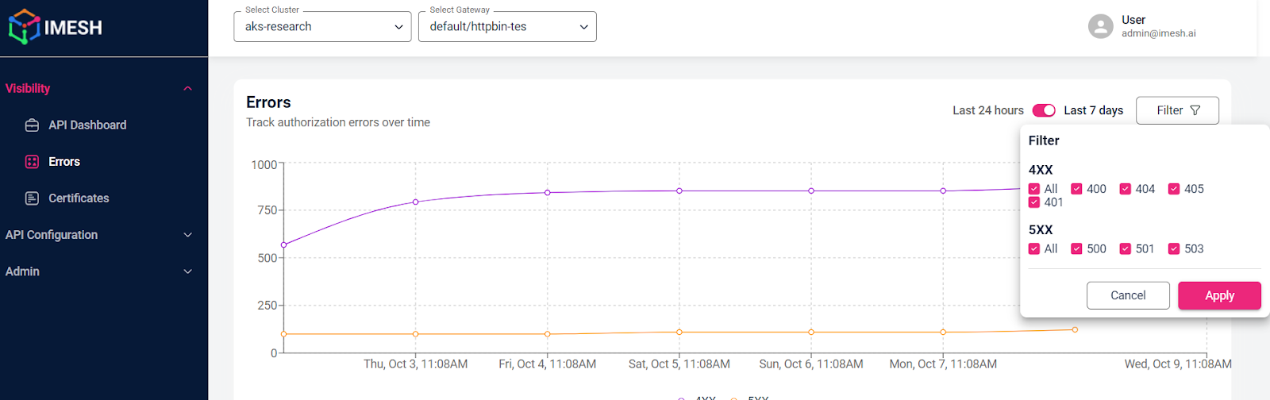Toggle Last 24 hours / Last 7 days switch
Image resolution: width=1270 pixels, height=400 pixels.
pyautogui.click(x=1044, y=110)
